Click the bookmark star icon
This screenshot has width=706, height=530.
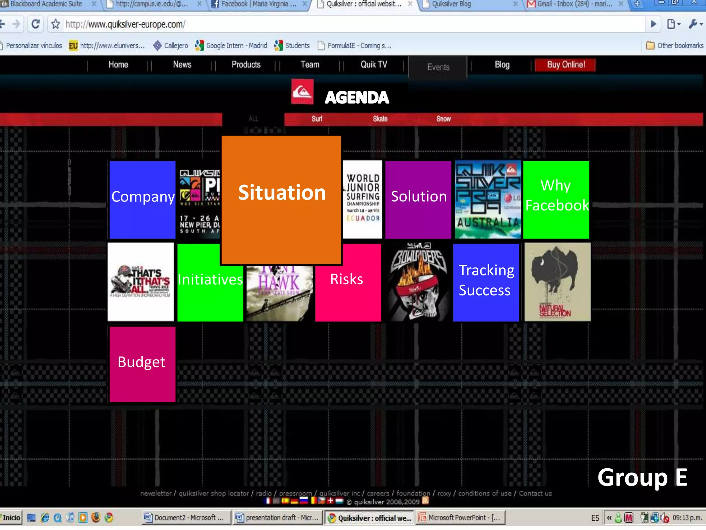pos(56,24)
